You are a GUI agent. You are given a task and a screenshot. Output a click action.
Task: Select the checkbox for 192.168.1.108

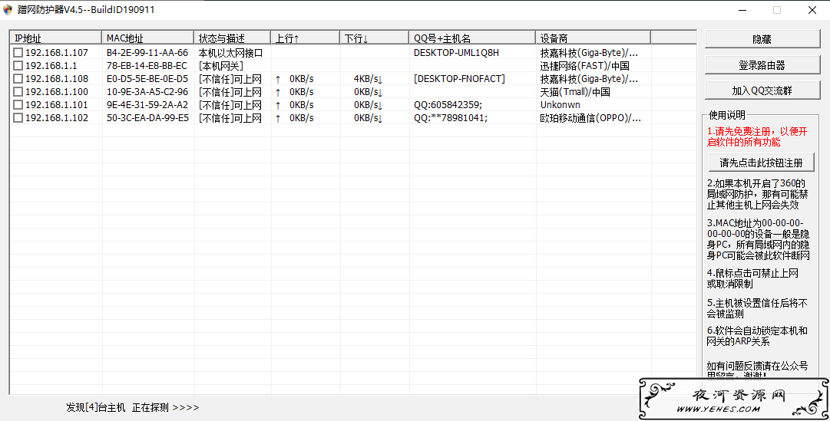(18, 79)
